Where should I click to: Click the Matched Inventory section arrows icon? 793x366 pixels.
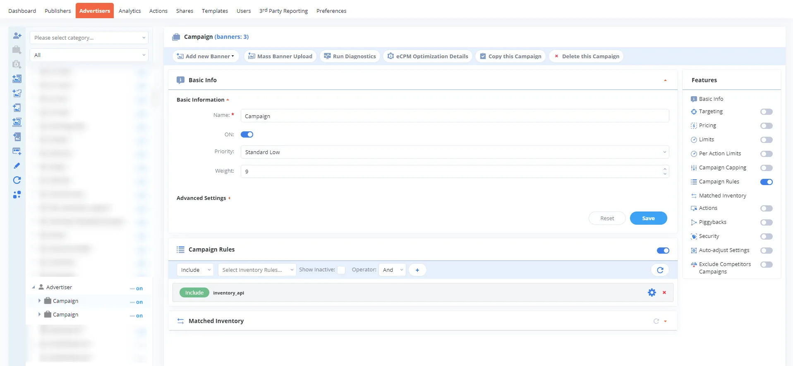coord(181,321)
